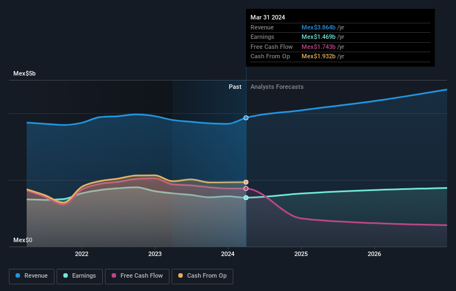This screenshot has height=291, width=456.
Task: Toggle the Cash From Op legend button
Action: pos(202,276)
